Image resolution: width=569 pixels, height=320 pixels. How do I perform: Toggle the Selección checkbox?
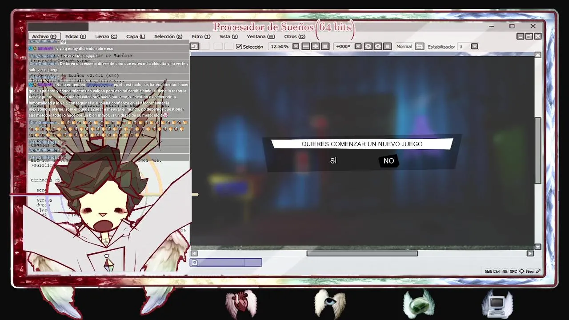click(239, 47)
